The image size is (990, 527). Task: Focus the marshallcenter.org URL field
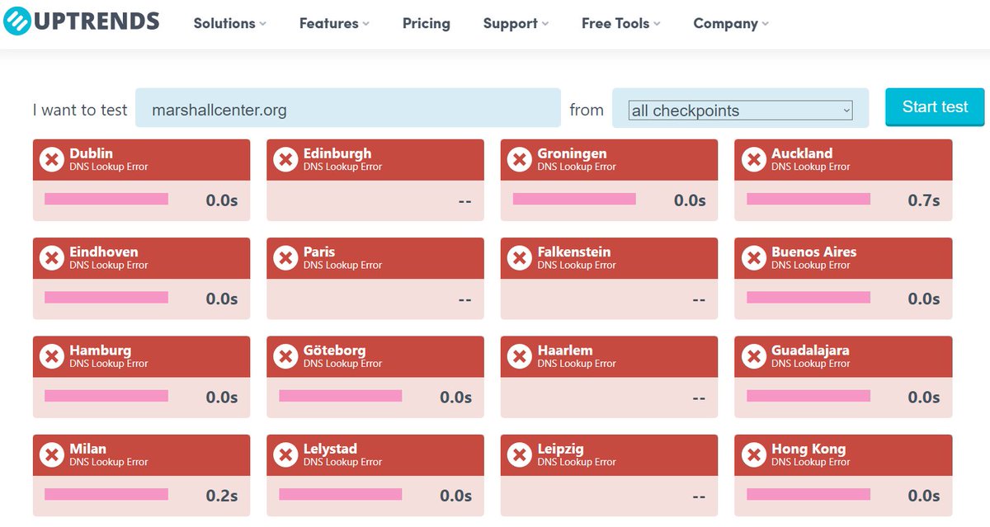click(x=347, y=108)
